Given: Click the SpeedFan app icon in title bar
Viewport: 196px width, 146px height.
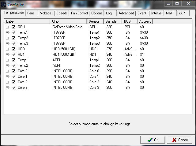Looking at the screenshot, I should (x=3, y=5).
